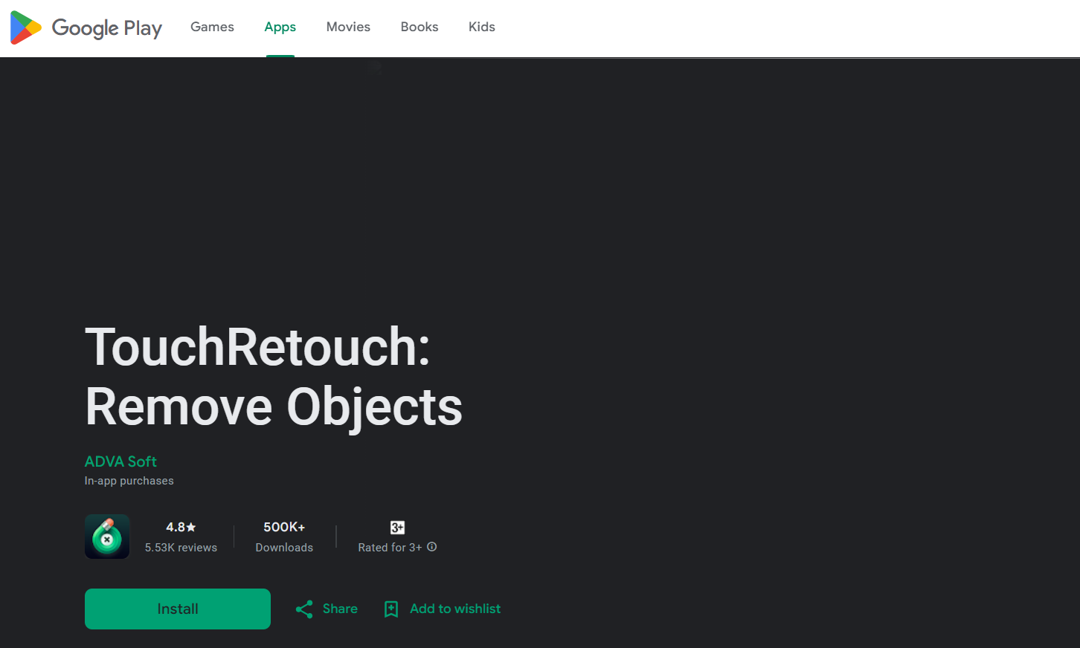Click the Share label text
The height and width of the screenshot is (648, 1080).
pyautogui.click(x=340, y=609)
